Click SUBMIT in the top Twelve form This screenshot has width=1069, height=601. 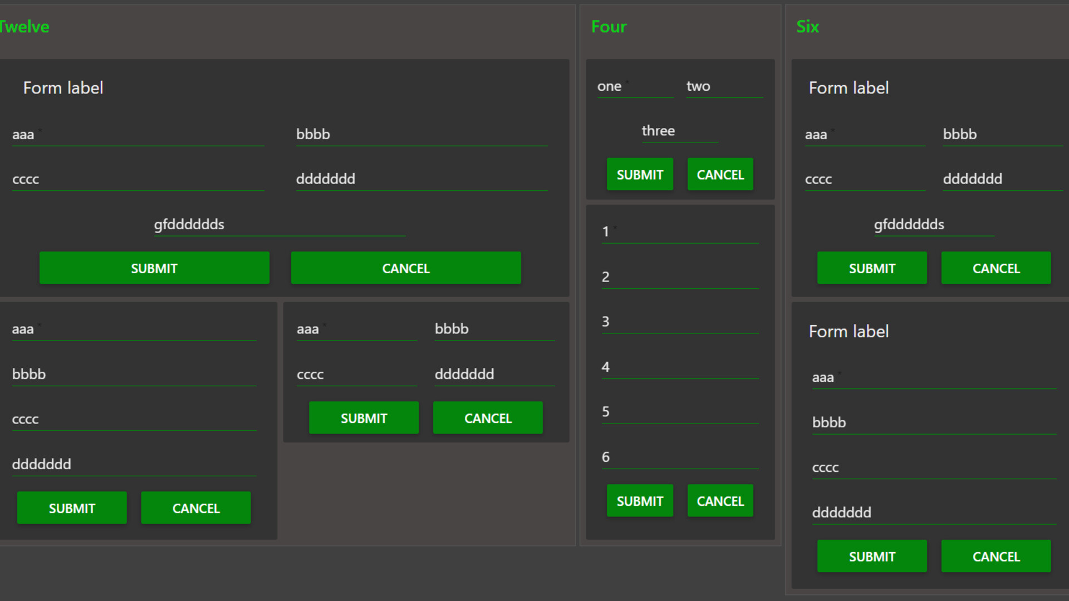click(x=154, y=268)
